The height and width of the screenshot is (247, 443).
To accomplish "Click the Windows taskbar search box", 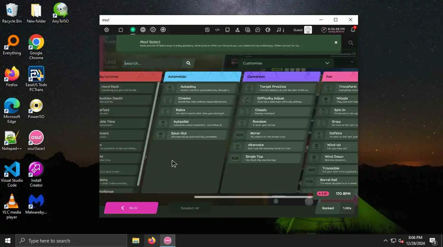I will [71, 241].
